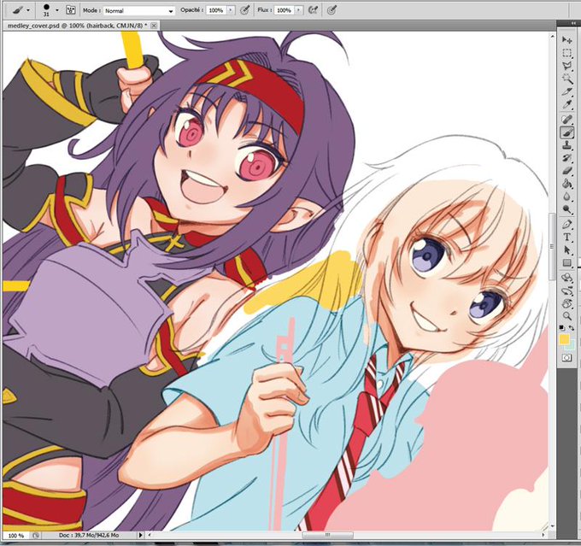Select the Polygonal Lasso tool

567,66
